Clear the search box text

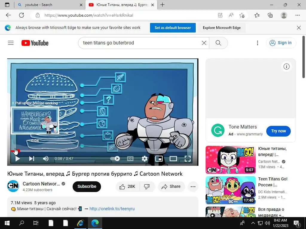tap(204, 43)
